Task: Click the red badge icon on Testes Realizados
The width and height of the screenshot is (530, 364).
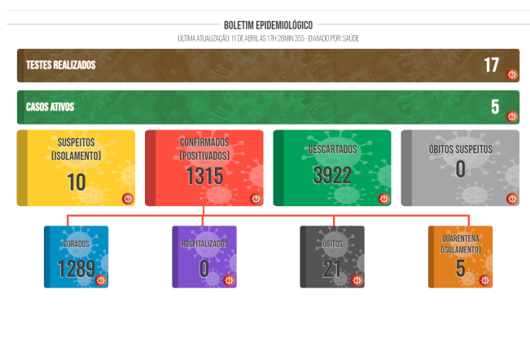Action: (512, 75)
